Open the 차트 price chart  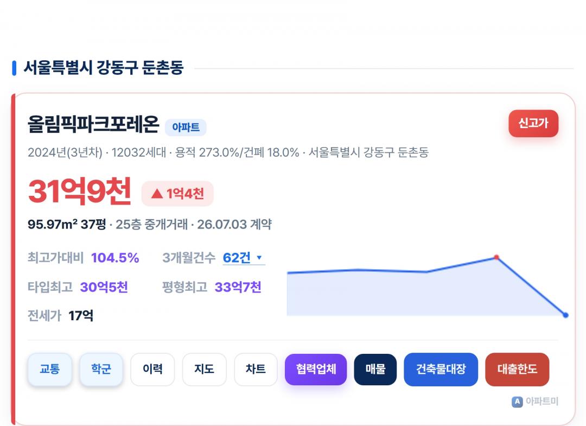(x=256, y=369)
